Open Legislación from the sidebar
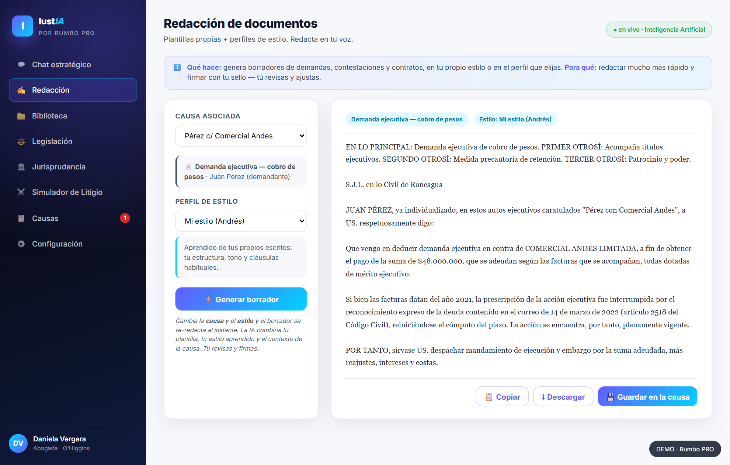The height and width of the screenshot is (465, 730). coord(73,141)
